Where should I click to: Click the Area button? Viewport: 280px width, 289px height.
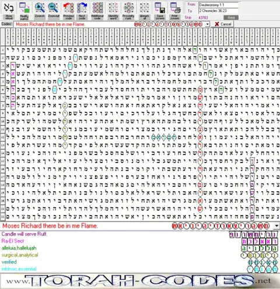pos(231,17)
